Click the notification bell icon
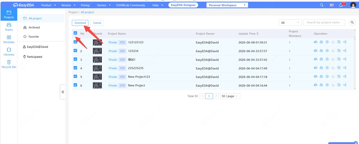The width and height of the screenshot is (359, 144). (x=341, y=5)
